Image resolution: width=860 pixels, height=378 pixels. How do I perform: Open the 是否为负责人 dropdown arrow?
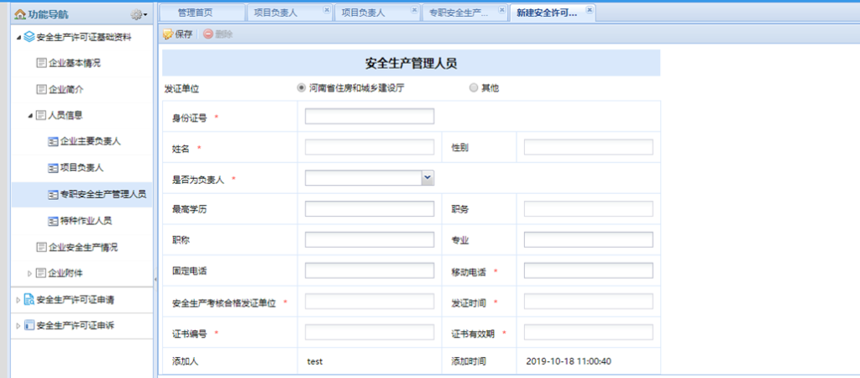428,178
